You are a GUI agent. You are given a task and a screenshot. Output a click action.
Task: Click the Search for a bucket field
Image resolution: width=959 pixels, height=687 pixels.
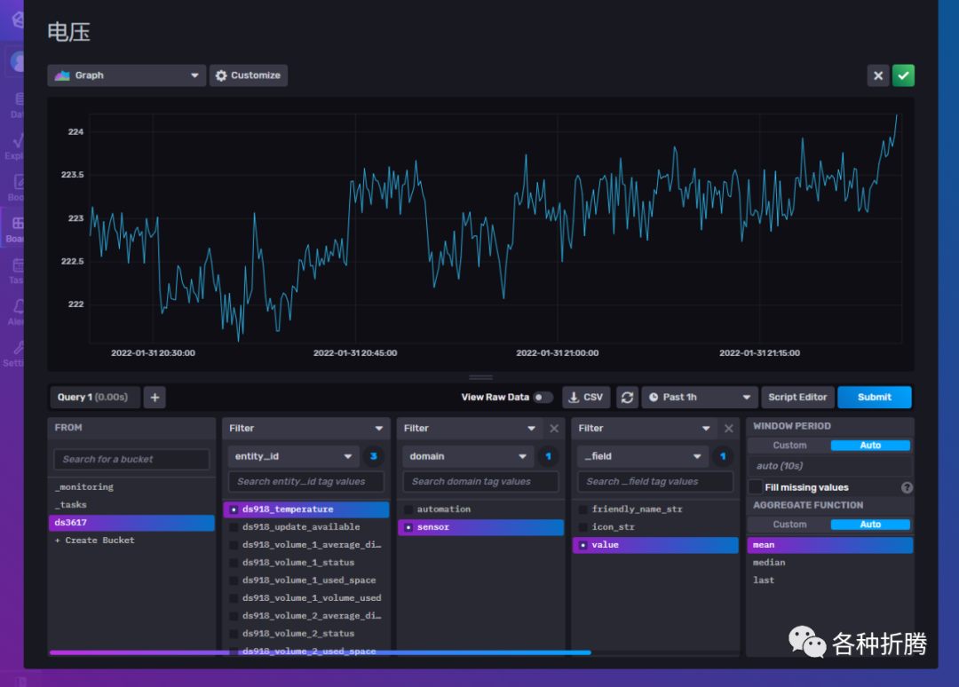pyautogui.click(x=131, y=459)
